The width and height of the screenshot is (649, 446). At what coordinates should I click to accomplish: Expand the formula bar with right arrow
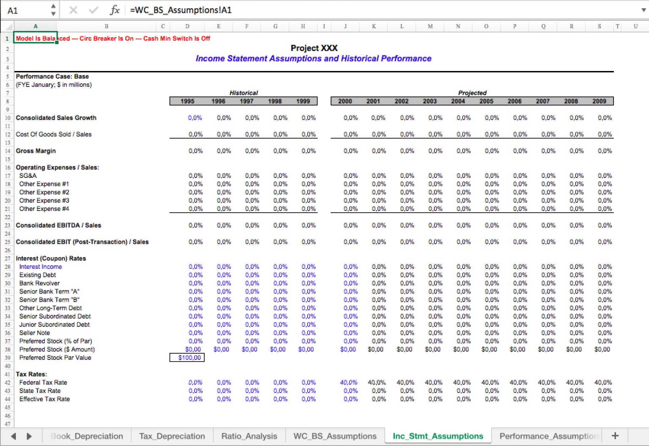pos(644,10)
